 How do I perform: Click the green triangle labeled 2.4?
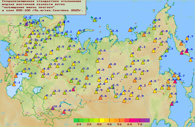(x=95, y=20)
